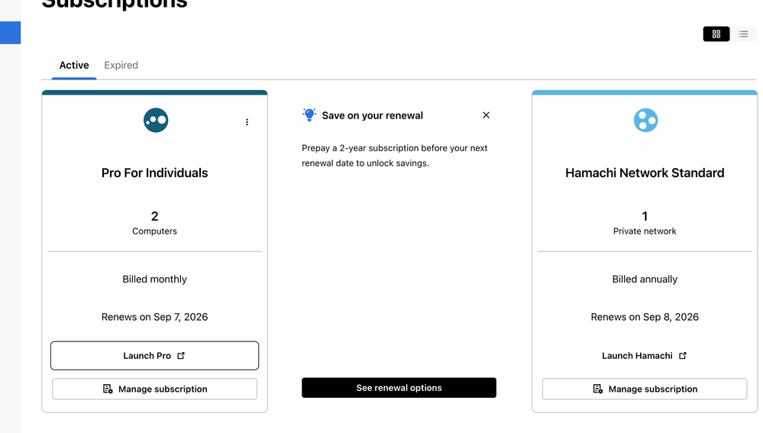Click the lightbulb savings icon
This screenshot has height=433, width=763.
[x=309, y=115]
